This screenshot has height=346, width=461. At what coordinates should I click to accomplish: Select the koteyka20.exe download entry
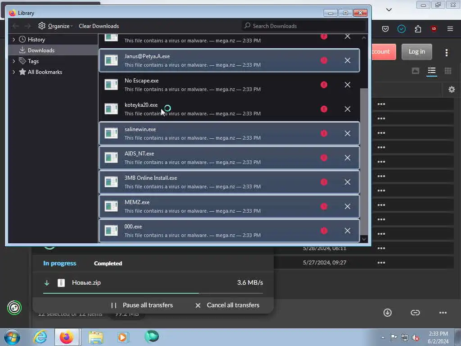[229, 109]
